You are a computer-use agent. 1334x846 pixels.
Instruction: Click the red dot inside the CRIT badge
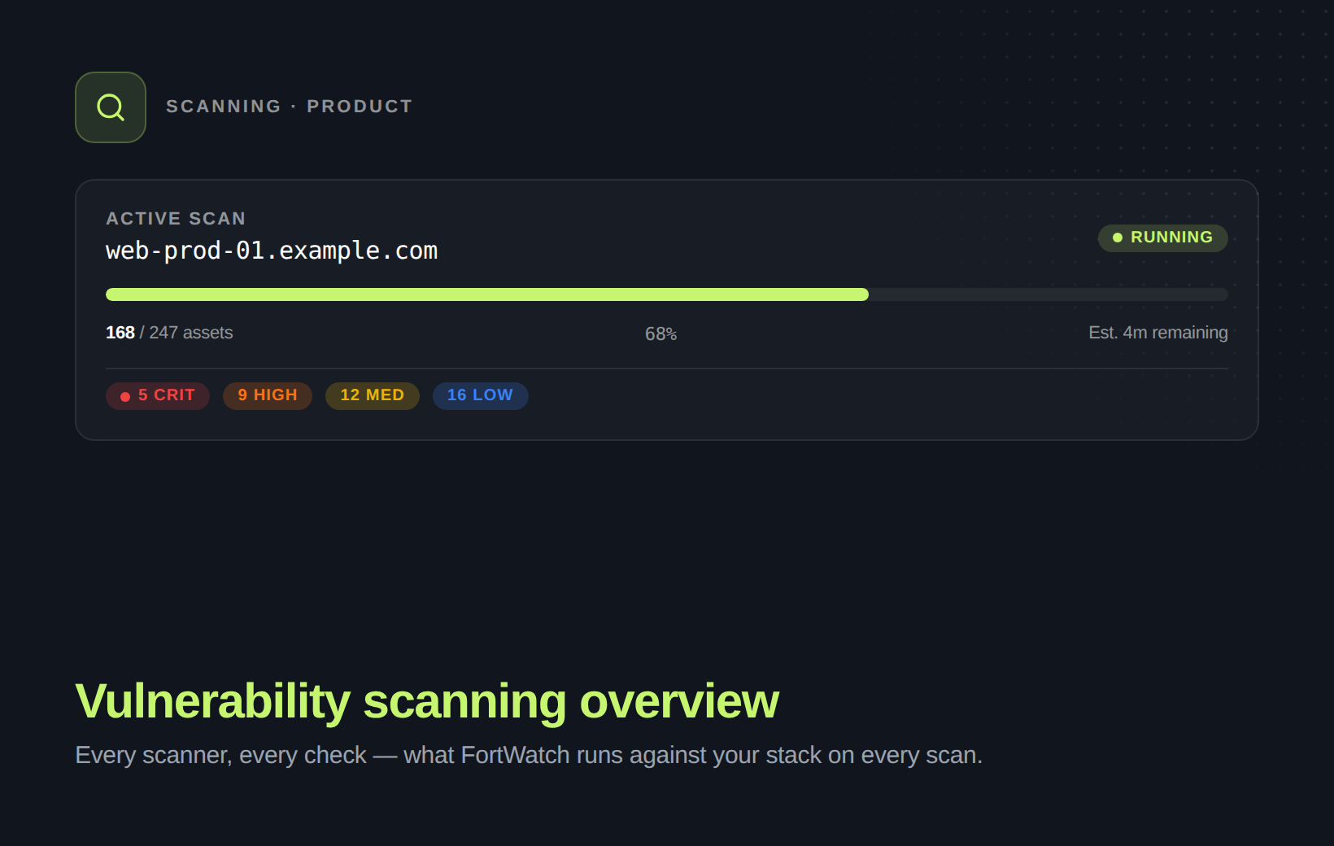pyautogui.click(x=124, y=397)
